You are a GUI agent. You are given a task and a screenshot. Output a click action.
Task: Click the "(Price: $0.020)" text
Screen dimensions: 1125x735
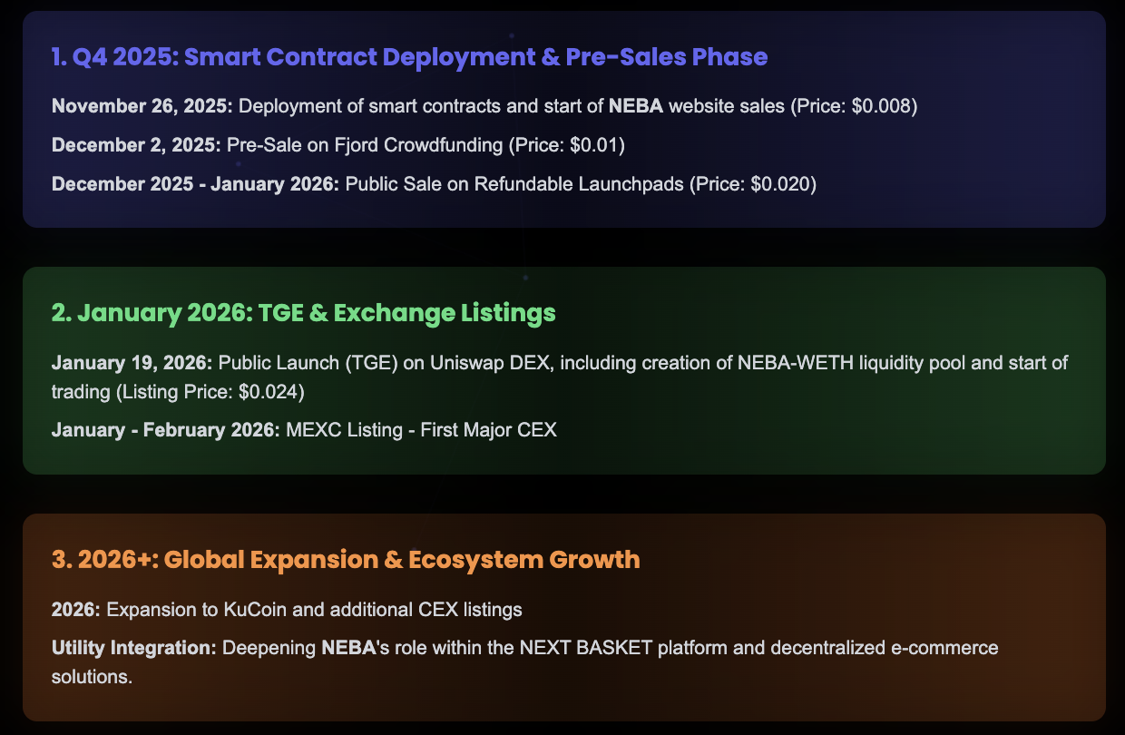[x=754, y=184]
